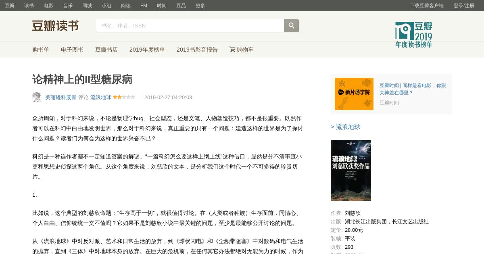Click publisher text 湖北长江出版集团
Image resolution: width=484 pixels, height=254 pixels.
coord(366,222)
